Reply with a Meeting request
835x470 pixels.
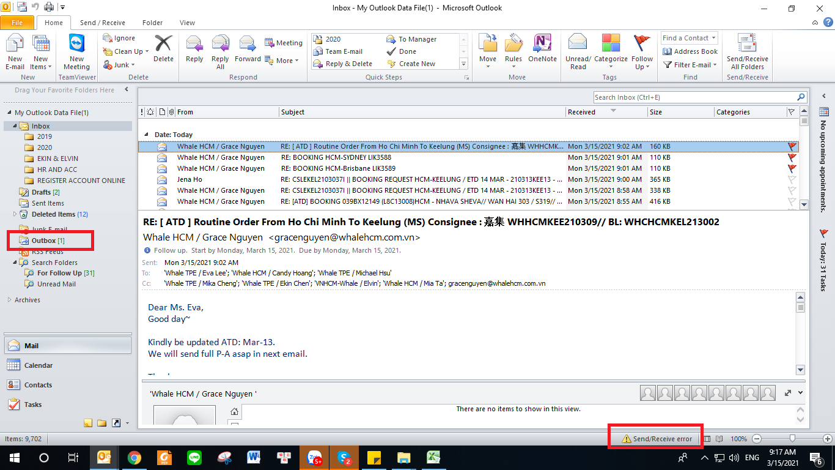[x=284, y=43]
